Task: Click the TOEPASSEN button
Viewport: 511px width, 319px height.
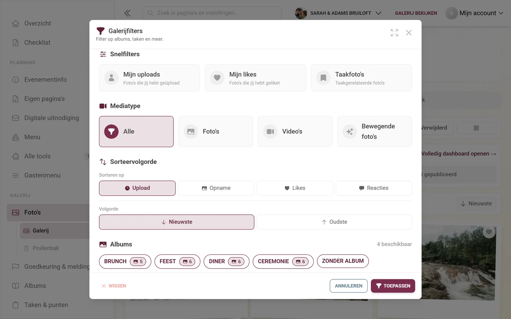Action: click(393, 286)
